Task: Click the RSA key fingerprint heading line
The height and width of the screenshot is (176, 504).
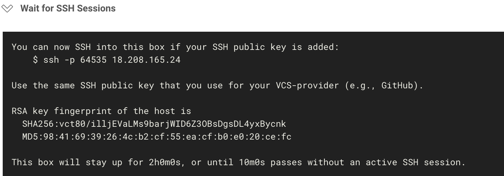Action: pyautogui.click(x=101, y=111)
